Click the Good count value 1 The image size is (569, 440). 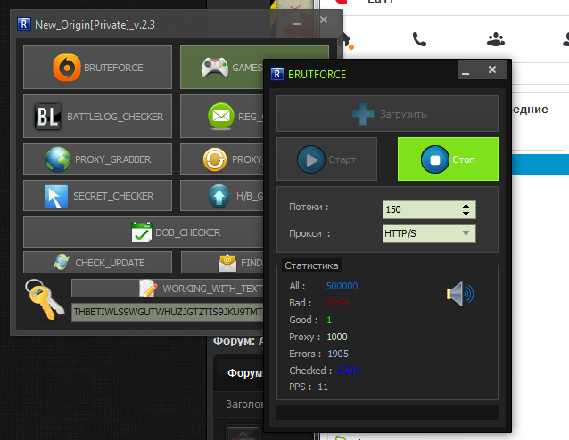[x=329, y=320]
